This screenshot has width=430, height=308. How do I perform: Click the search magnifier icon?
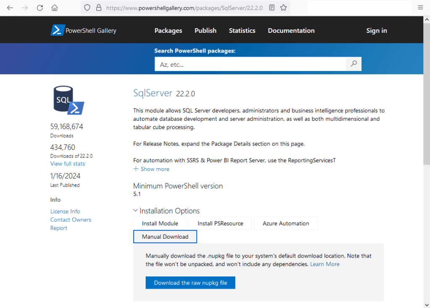tap(353, 64)
